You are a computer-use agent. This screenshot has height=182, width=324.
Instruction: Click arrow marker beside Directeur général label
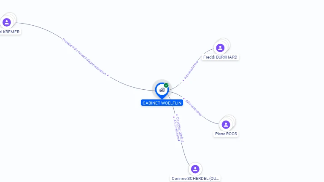177,115
